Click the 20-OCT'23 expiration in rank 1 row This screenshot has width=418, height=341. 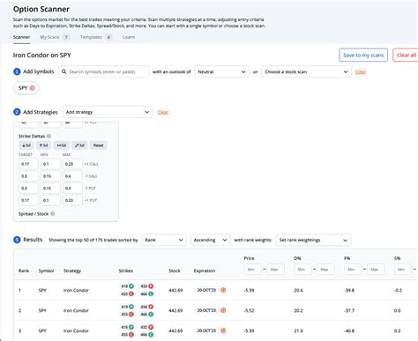[x=206, y=290]
